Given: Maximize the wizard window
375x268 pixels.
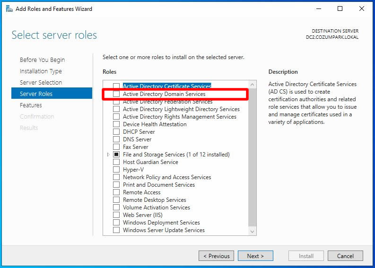Looking at the screenshot, I should [340, 9].
